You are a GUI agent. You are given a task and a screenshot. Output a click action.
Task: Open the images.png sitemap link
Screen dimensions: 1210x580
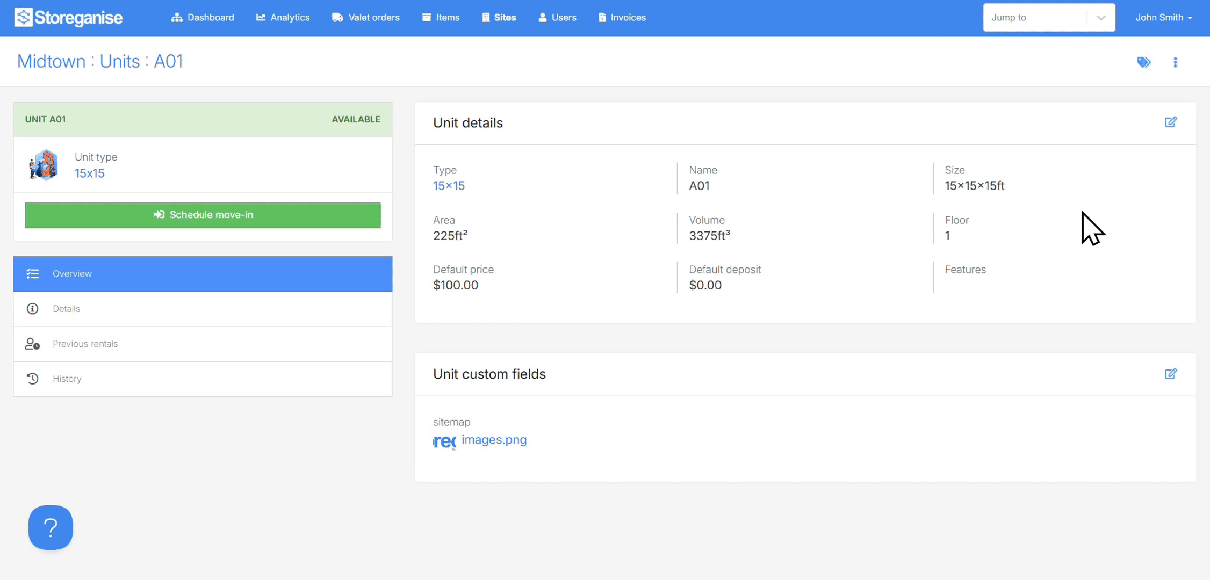(x=494, y=440)
